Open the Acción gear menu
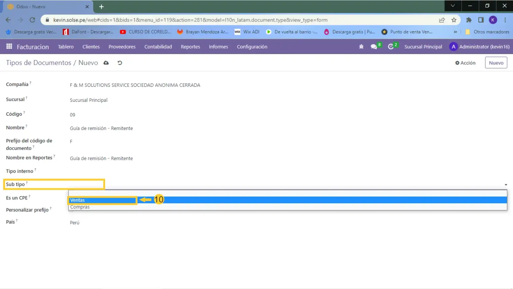Image resolution: width=513 pixels, height=289 pixels. pos(465,63)
